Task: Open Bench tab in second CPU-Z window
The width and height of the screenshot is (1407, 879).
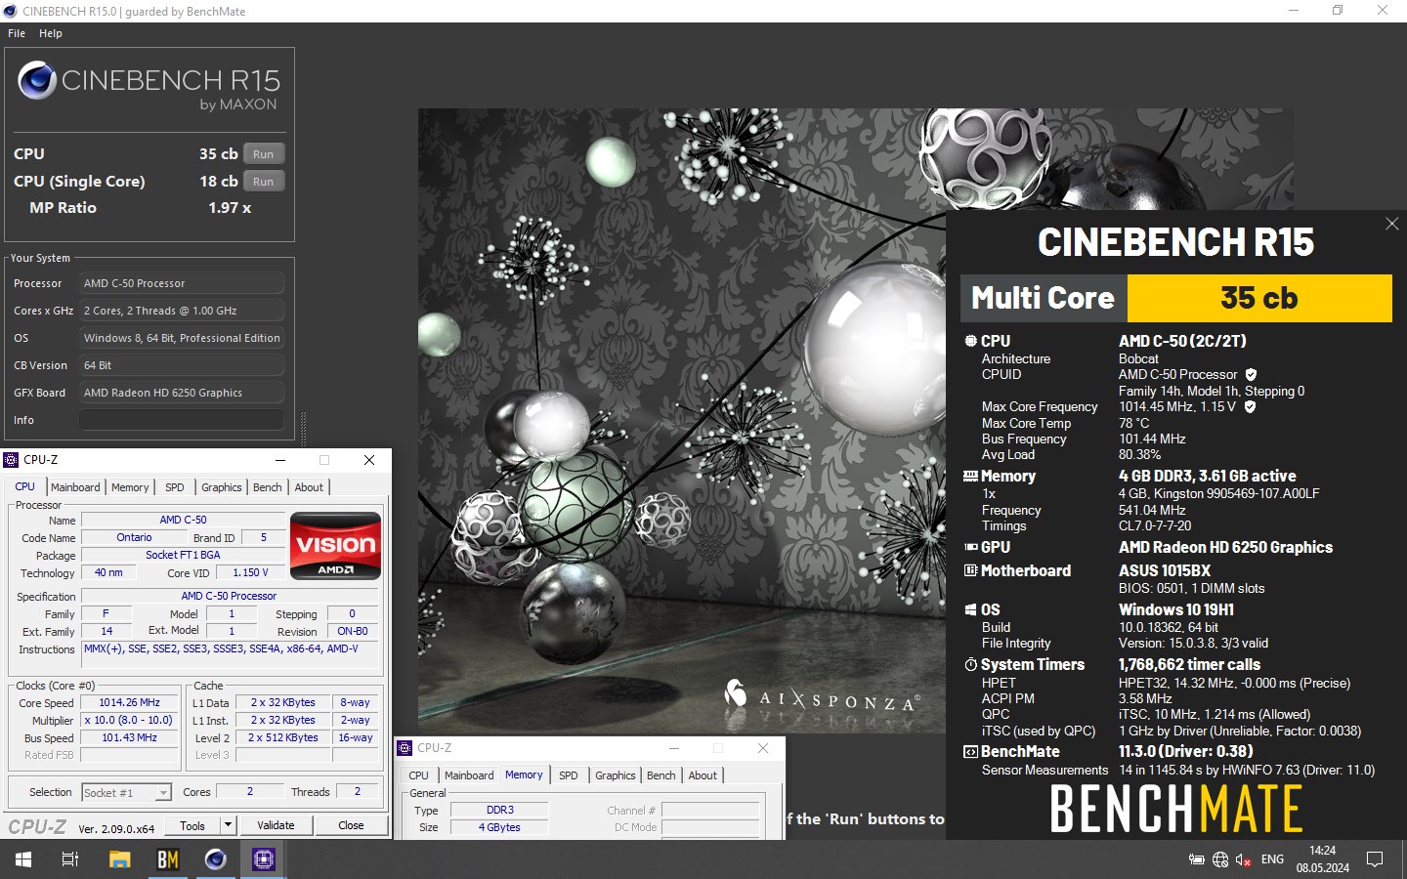Action: pos(661,775)
